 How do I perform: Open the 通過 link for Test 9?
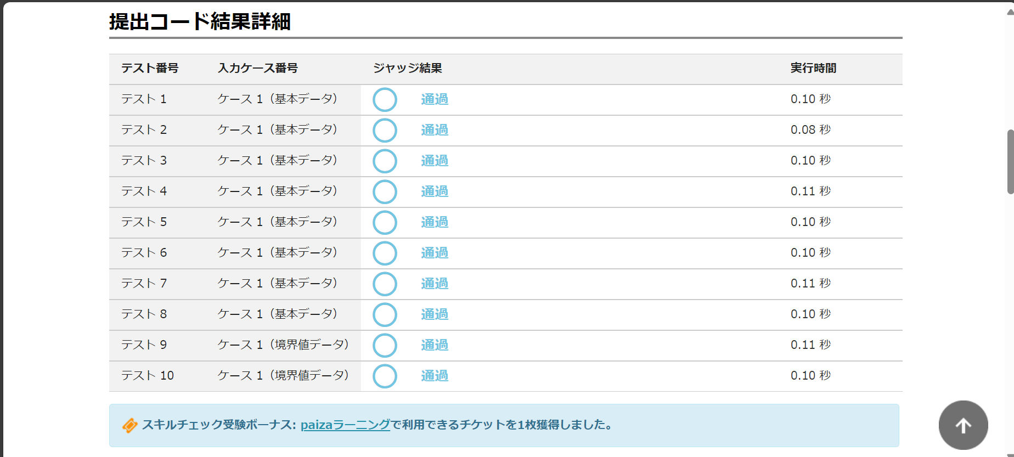(x=434, y=345)
